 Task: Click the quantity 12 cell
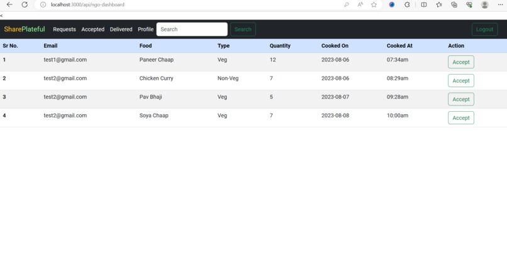pyautogui.click(x=272, y=60)
